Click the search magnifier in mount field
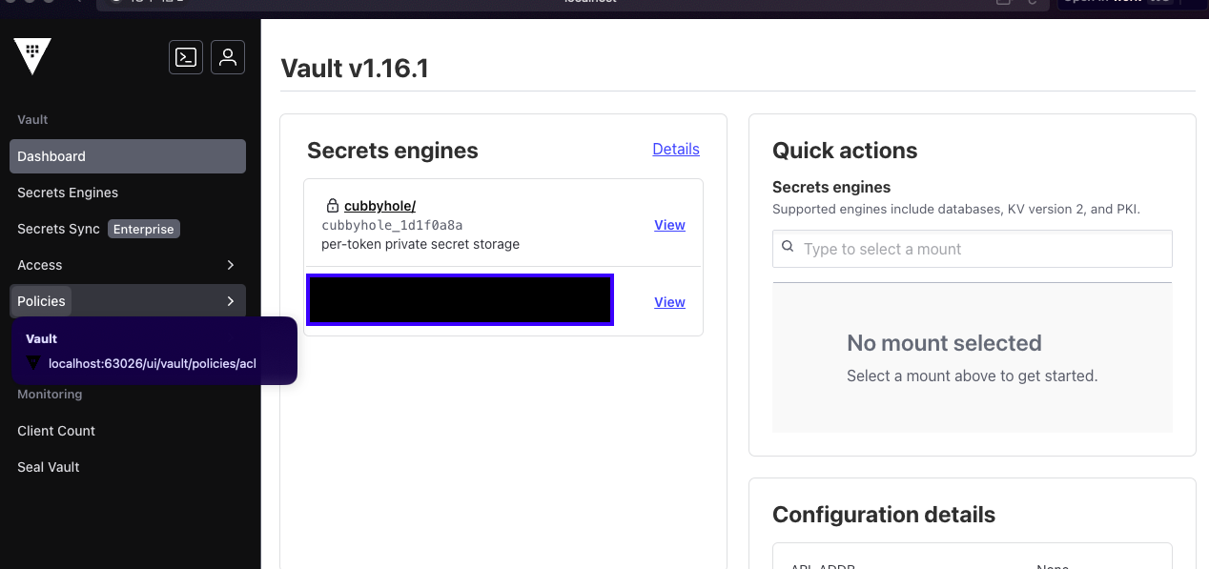1209x569 pixels. 788,247
